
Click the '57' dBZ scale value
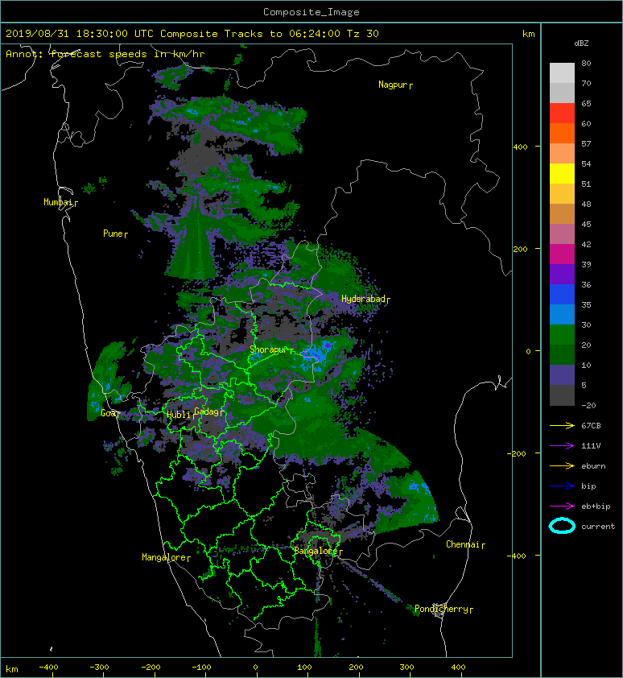tap(586, 144)
